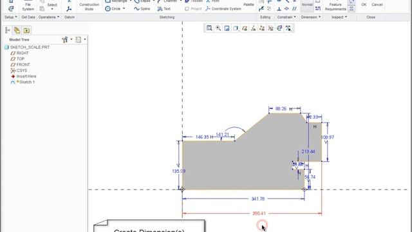The width and height of the screenshot is (412, 232).
Task: Open the Display Style icon in graphics toolbar
Action: [236, 28]
